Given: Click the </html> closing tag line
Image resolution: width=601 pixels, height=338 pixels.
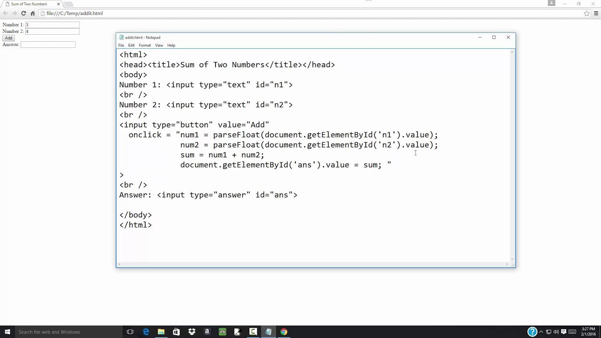Looking at the screenshot, I should pyautogui.click(x=135, y=225).
